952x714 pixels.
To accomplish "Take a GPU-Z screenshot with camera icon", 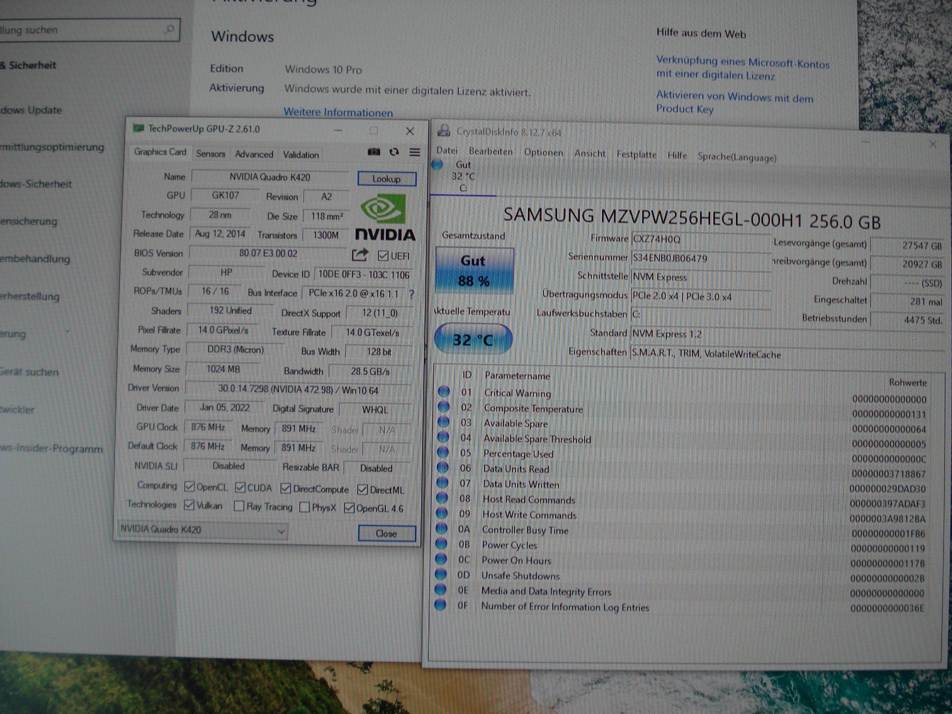I will click(374, 152).
